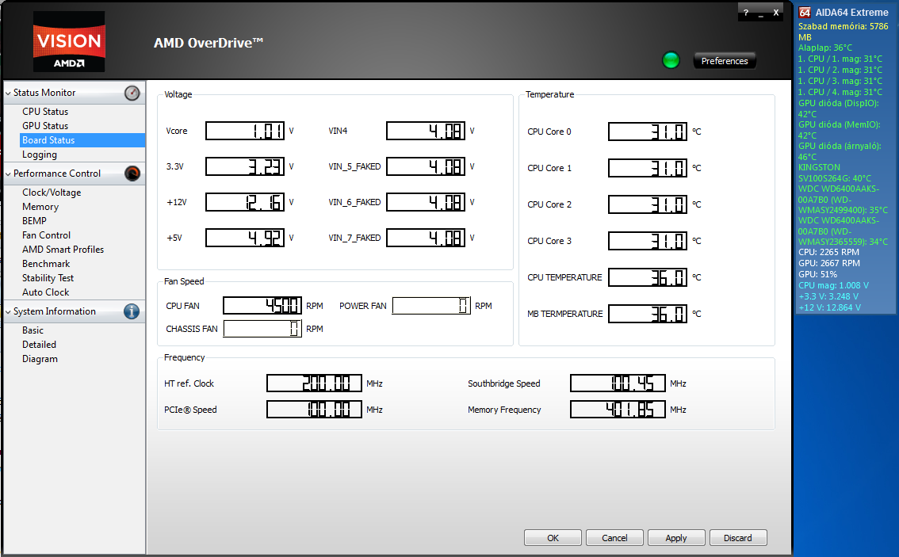The height and width of the screenshot is (557, 899).
Task: Open the system Diagram view
Action: pos(40,359)
